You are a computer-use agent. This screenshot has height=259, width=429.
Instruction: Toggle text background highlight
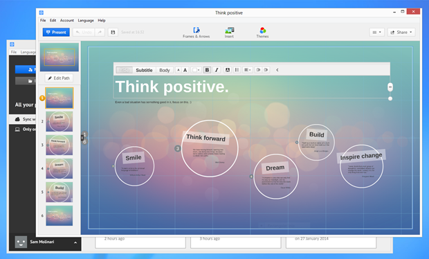228,70
